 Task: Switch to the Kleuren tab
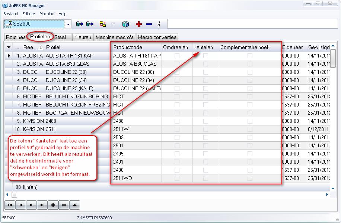[x=83, y=37]
